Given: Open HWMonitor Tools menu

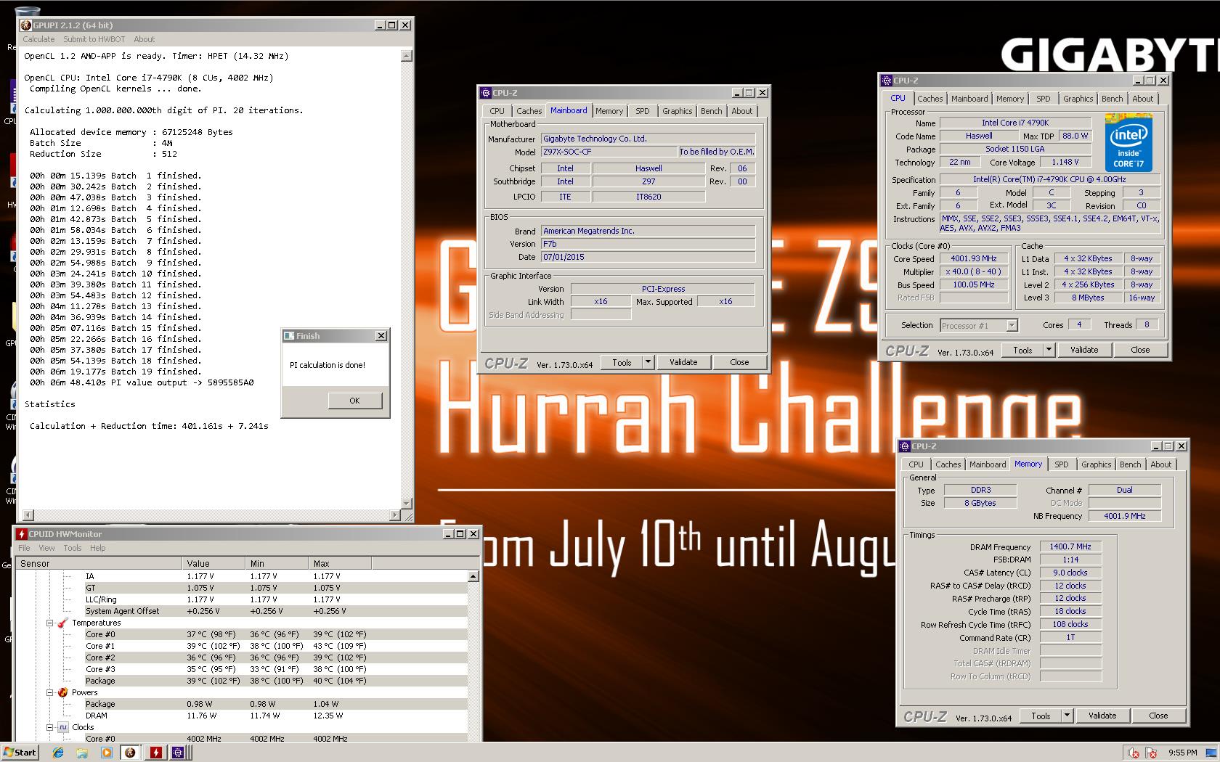Looking at the screenshot, I should click(x=73, y=548).
